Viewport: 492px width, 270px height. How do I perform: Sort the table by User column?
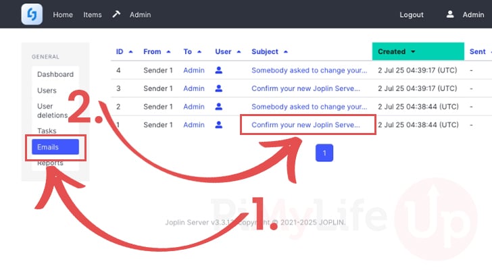(x=228, y=52)
